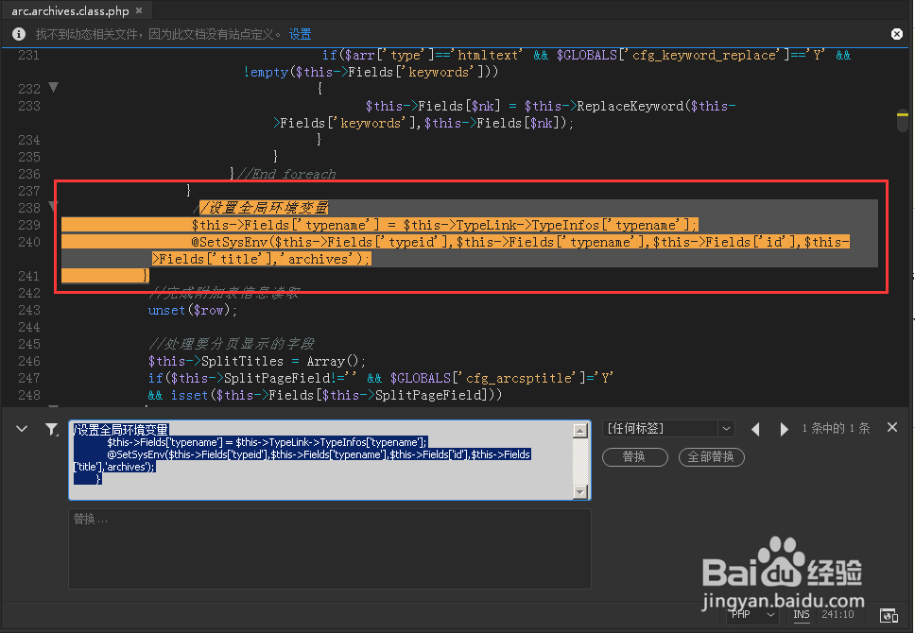Click line number 236
915x633 pixels.
click(29, 174)
